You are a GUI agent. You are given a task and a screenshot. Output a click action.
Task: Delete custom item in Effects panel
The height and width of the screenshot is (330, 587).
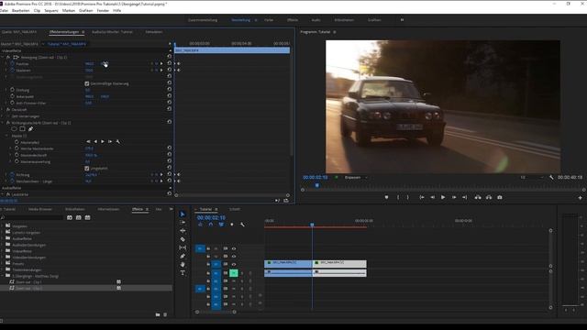pos(165,314)
